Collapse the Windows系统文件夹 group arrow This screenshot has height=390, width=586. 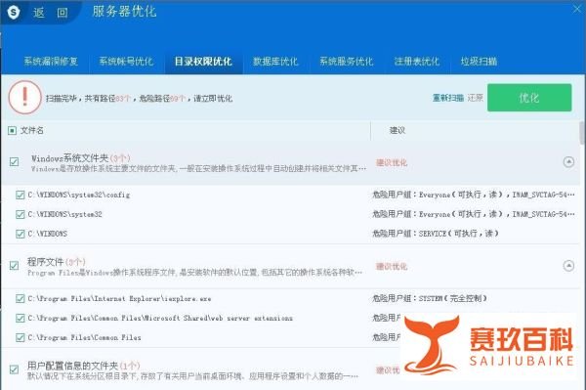pos(568,162)
